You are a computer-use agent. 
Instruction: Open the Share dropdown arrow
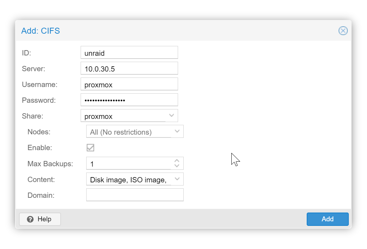point(171,115)
